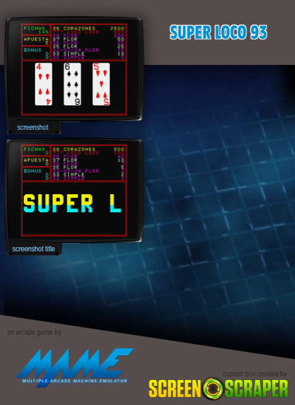Click the big SUPER L title text
Viewport: 295px width, 405px height.
[x=72, y=203]
